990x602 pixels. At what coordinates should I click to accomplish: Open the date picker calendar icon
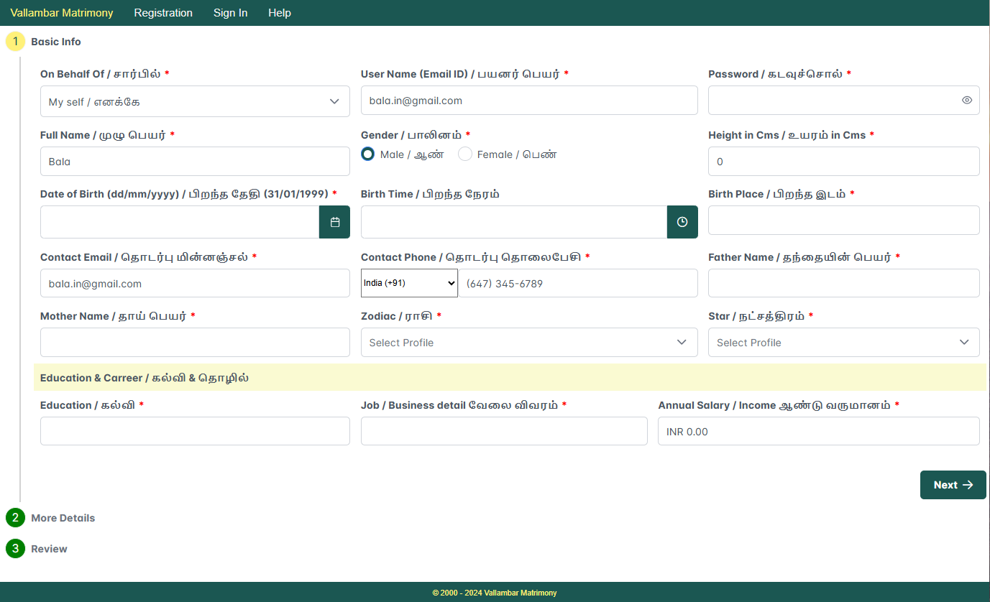coord(334,221)
